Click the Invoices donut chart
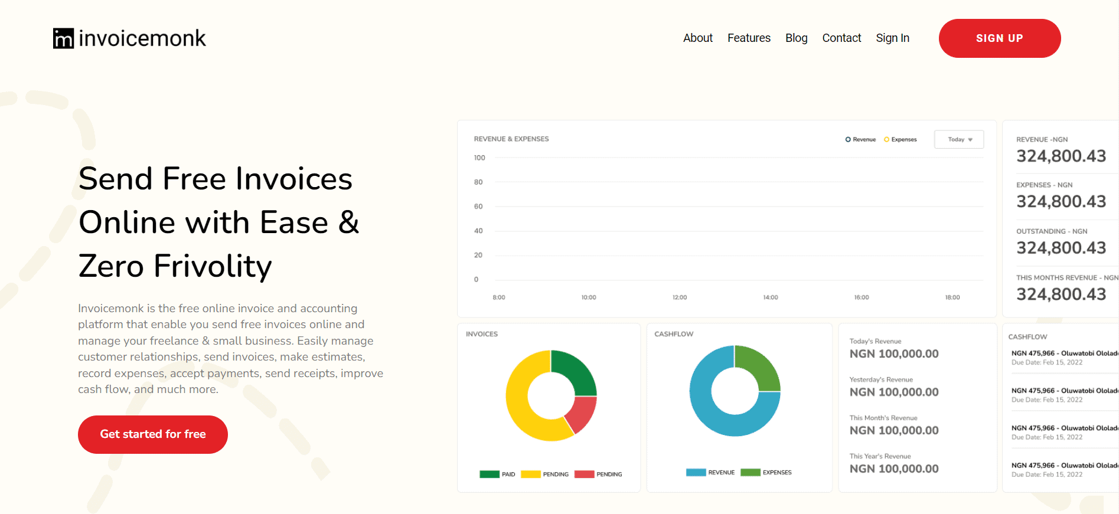This screenshot has height=514, width=1119. point(551,395)
